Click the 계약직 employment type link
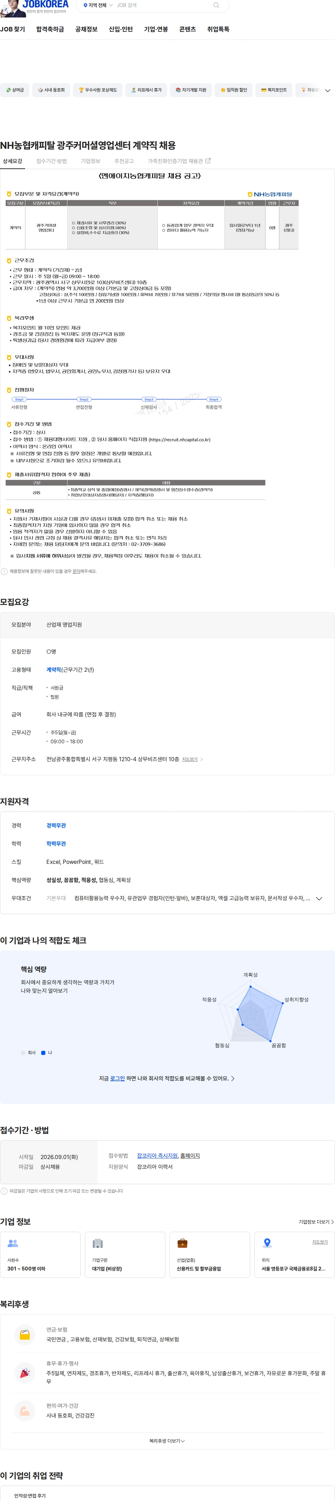 (53, 670)
